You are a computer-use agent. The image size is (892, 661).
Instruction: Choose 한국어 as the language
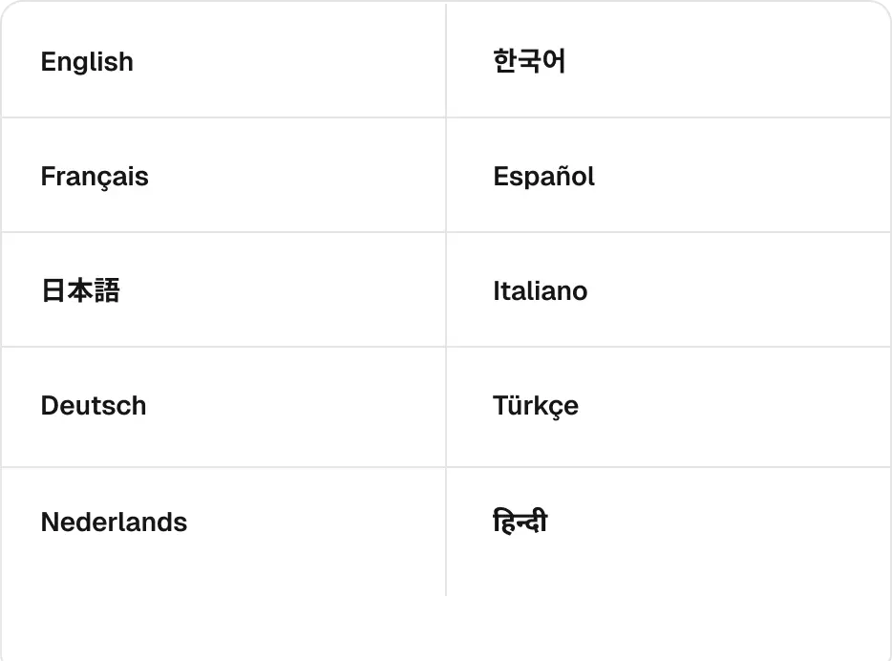[529, 62]
